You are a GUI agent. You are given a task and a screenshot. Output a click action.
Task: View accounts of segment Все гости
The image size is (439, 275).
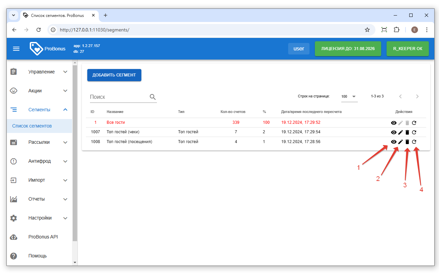coord(394,123)
